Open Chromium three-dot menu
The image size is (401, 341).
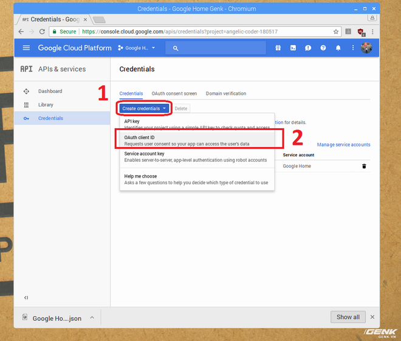(x=372, y=32)
